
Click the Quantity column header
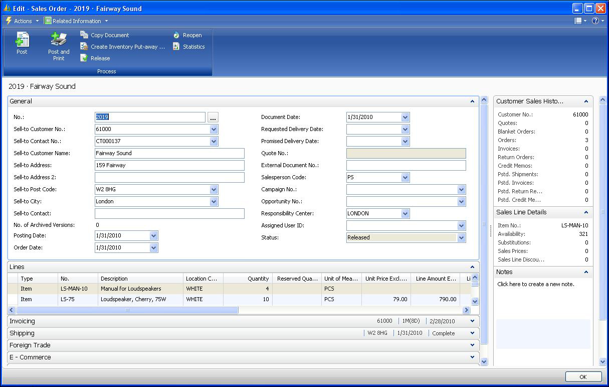point(247,279)
